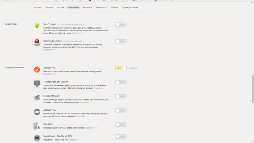Click the Session Manager box icon

point(37,98)
